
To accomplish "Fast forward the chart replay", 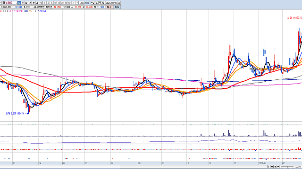I will [x=278, y=167].
